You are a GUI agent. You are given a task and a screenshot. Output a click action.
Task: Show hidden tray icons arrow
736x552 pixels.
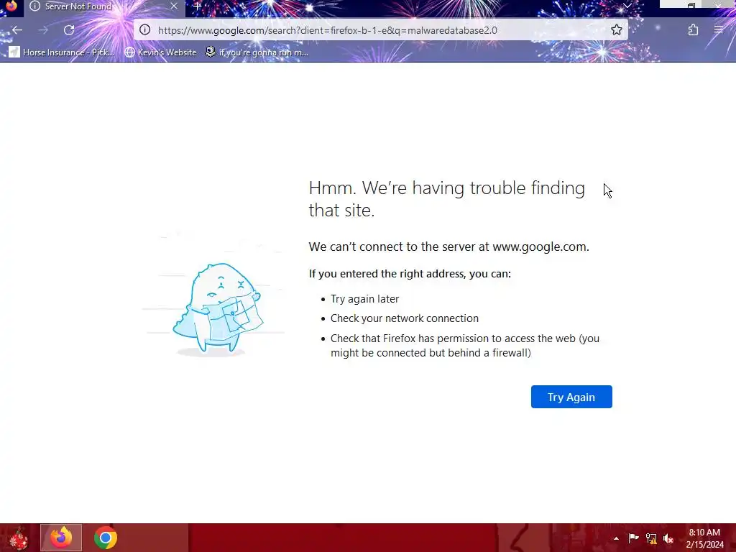coord(616,538)
